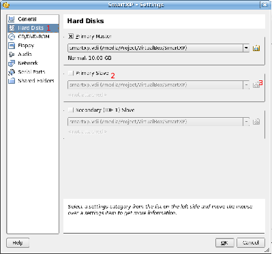This screenshot has width=272, height=254.
Task: Open virtual disk manager for Secondary Slave
Action: click(x=256, y=122)
